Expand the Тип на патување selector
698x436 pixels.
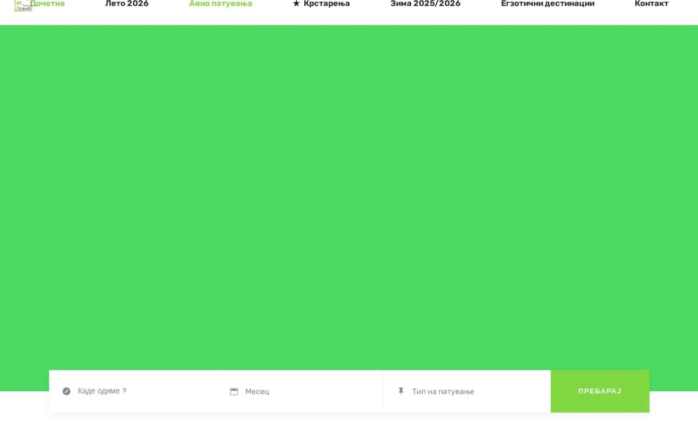pos(467,391)
